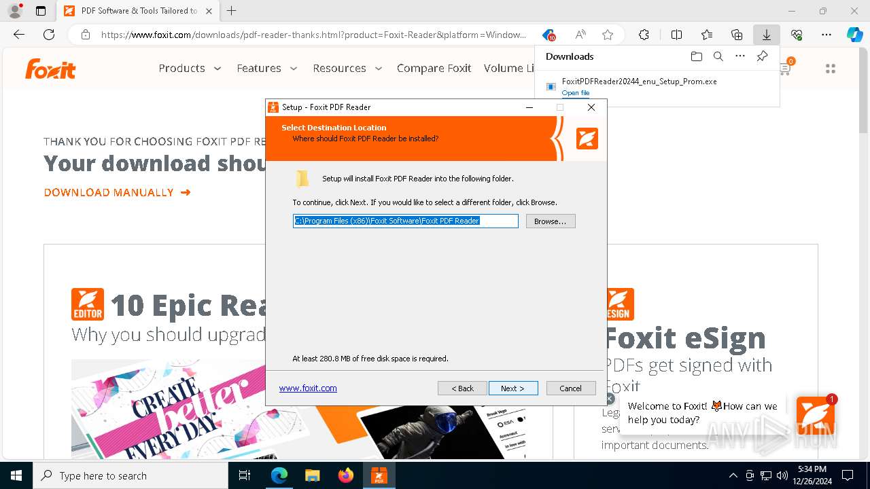
Task: Click the shopping coupon icon in address bar
Action: coord(549,35)
